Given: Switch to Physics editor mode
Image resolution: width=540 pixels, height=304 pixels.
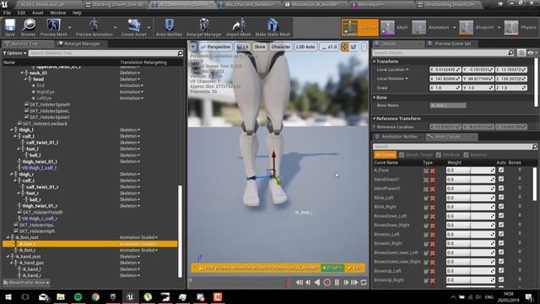Looking at the screenshot, I should (x=521, y=28).
